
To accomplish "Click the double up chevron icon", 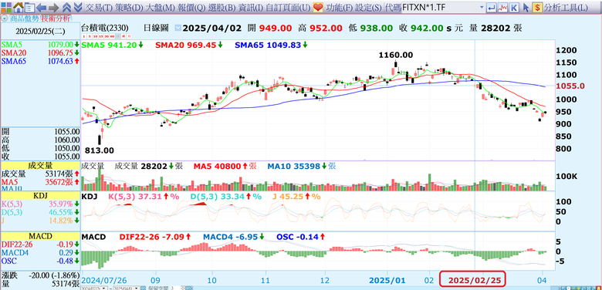I will [66, 7].
